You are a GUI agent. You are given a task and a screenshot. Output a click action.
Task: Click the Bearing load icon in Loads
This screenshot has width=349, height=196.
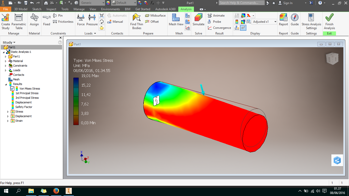coord(102,16)
